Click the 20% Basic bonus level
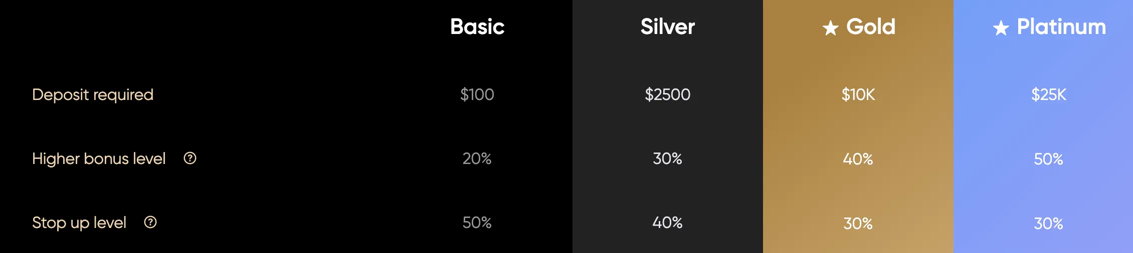 coord(477,158)
